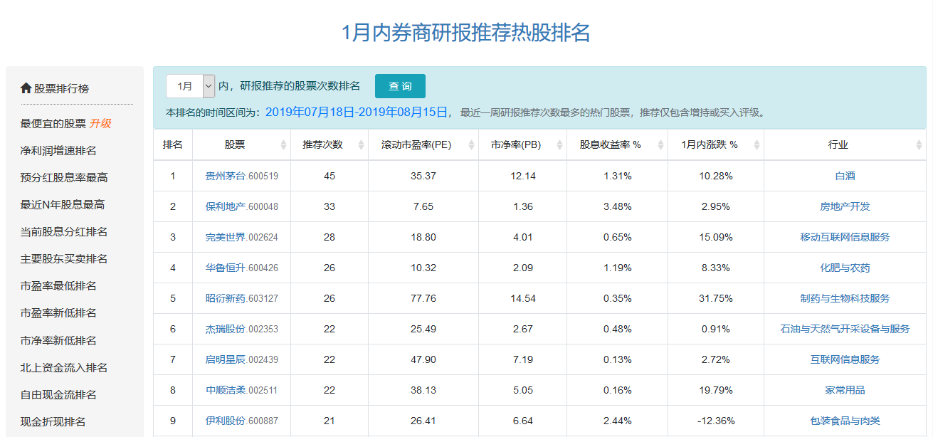This screenshot has width=933, height=437.
Task: Open 预分红股息率最高 in sidebar
Action: [64, 177]
